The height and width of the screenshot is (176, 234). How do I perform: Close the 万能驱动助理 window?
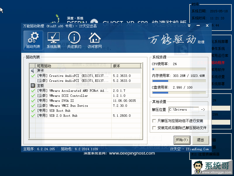point(207,26)
